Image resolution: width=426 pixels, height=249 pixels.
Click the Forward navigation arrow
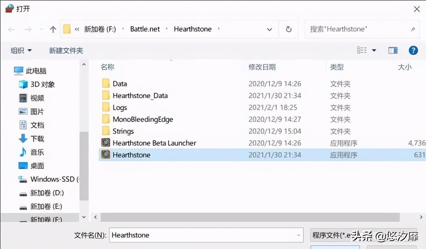[x=28, y=30]
